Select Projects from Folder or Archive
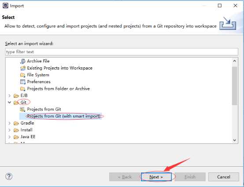244x187 pixels. pyautogui.click(x=58, y=88)
